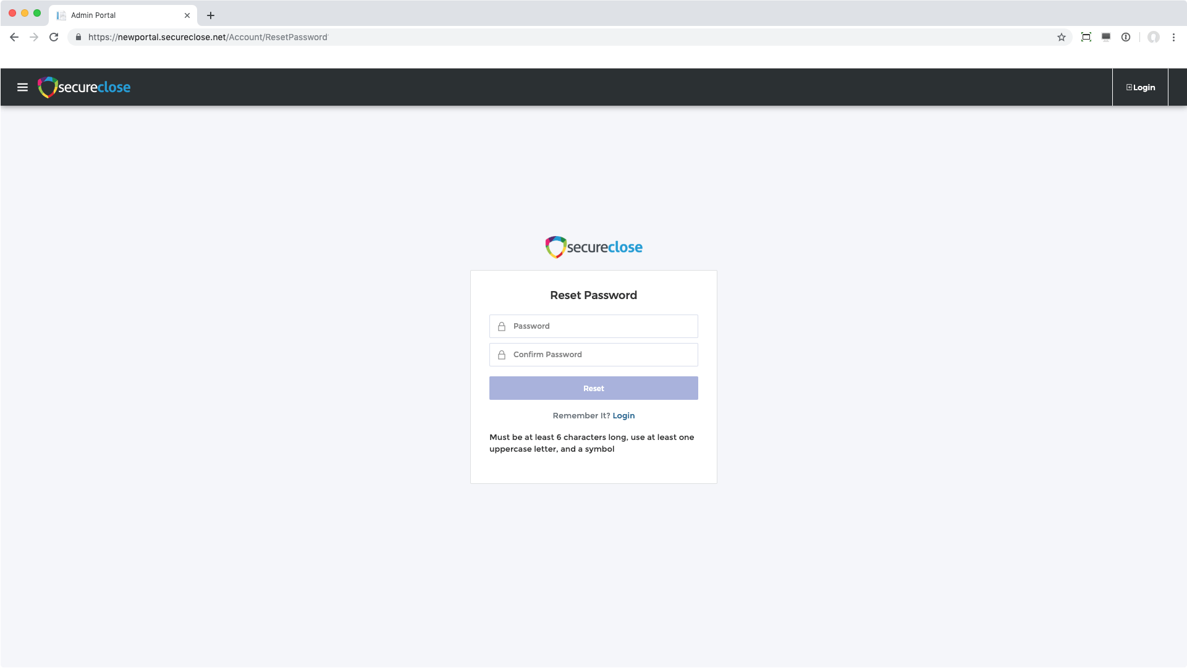Screen dimensions: 1187x668
Task: Click the padlock icon in the address bar
Action: [78, 37]
